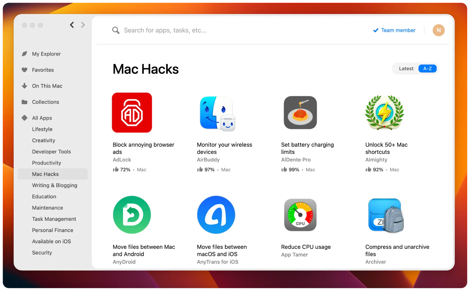Select the Personal Finance category
This screenshot has height=291, width=470.
53,230
